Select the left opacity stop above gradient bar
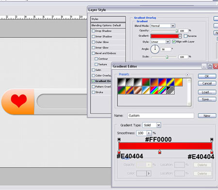Screen dimensions: 218x190 (119, 140)
